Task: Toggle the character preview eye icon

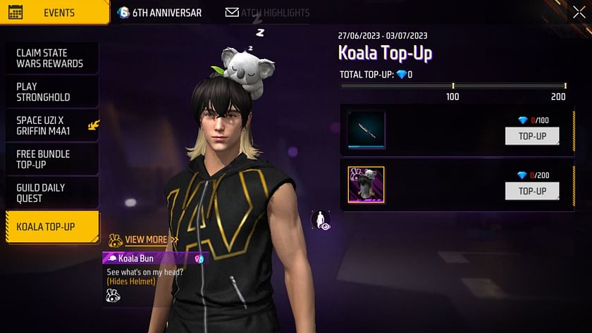Action: pos(321,220)
